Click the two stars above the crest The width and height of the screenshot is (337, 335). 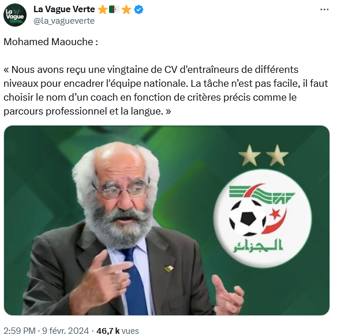263,155
